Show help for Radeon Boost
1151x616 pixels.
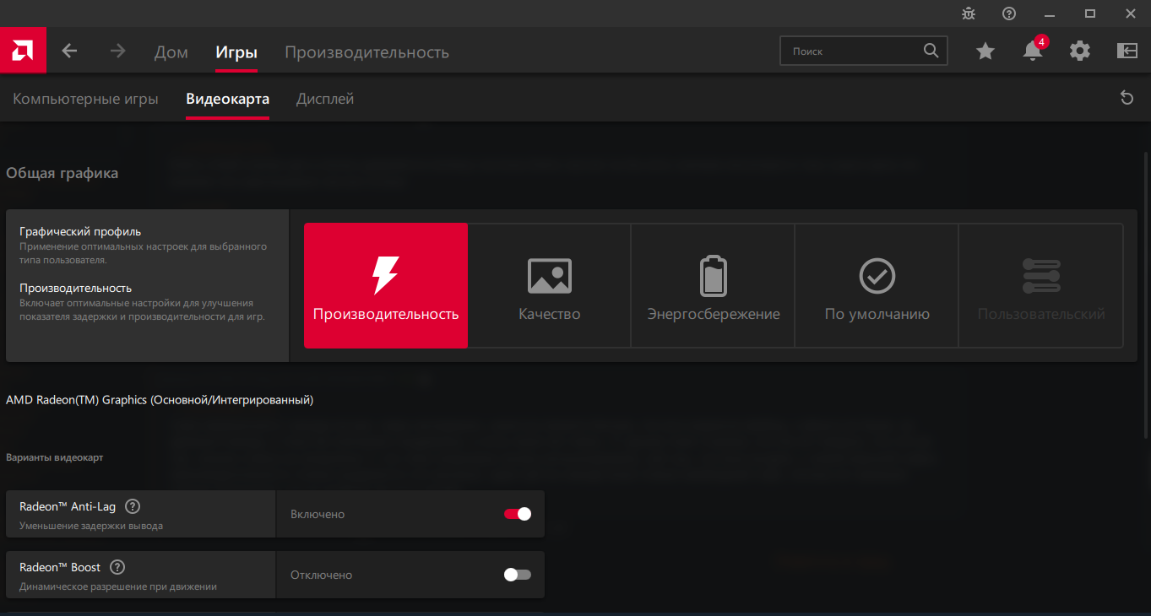tap(117, 567)
